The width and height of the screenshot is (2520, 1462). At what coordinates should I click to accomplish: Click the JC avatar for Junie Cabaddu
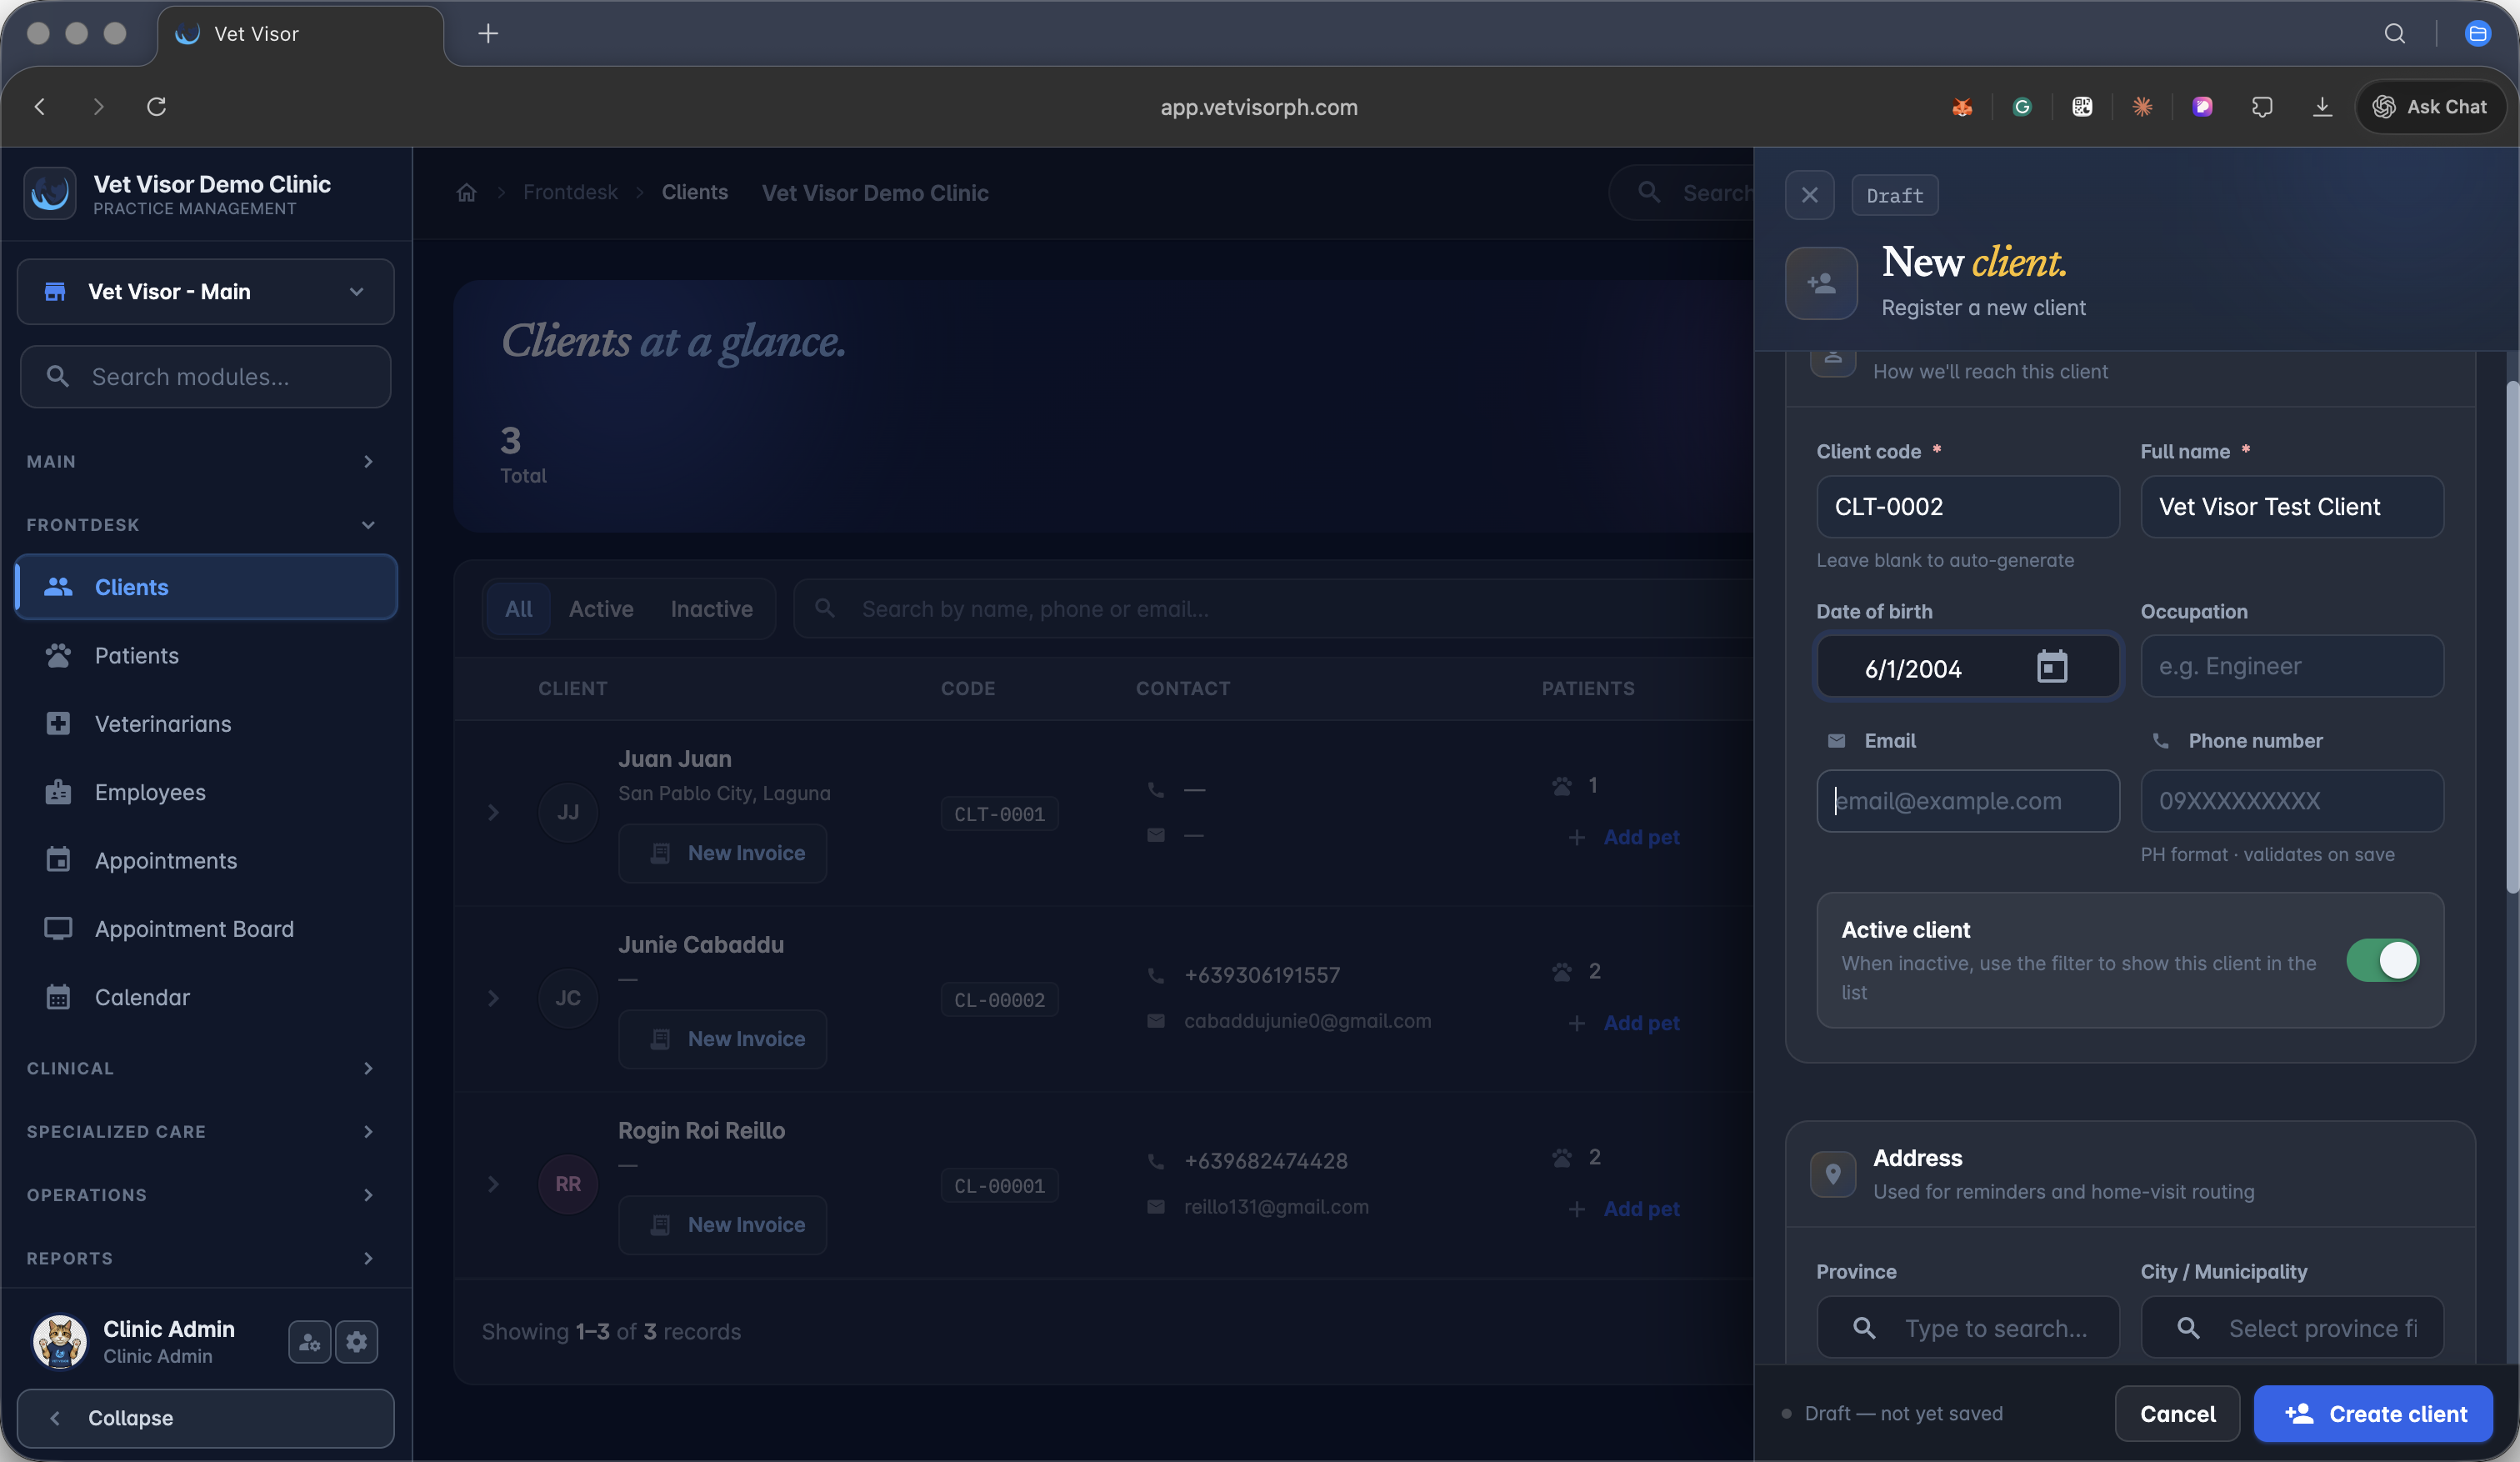(568, 998)
